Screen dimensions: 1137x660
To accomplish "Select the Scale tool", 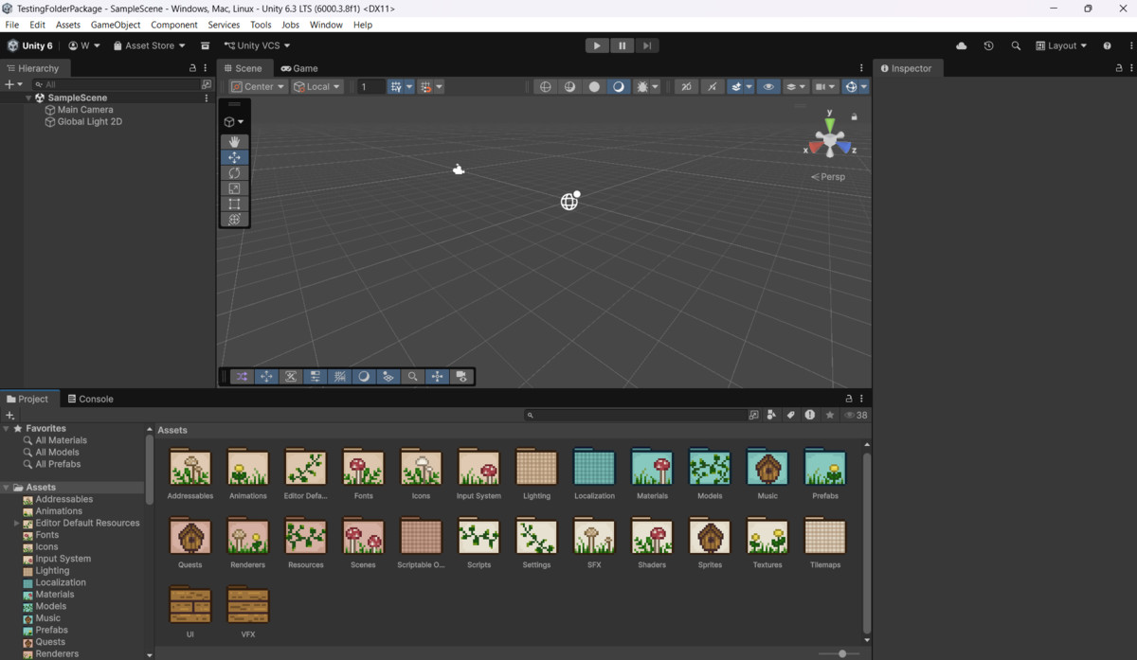I will [234, 188].
